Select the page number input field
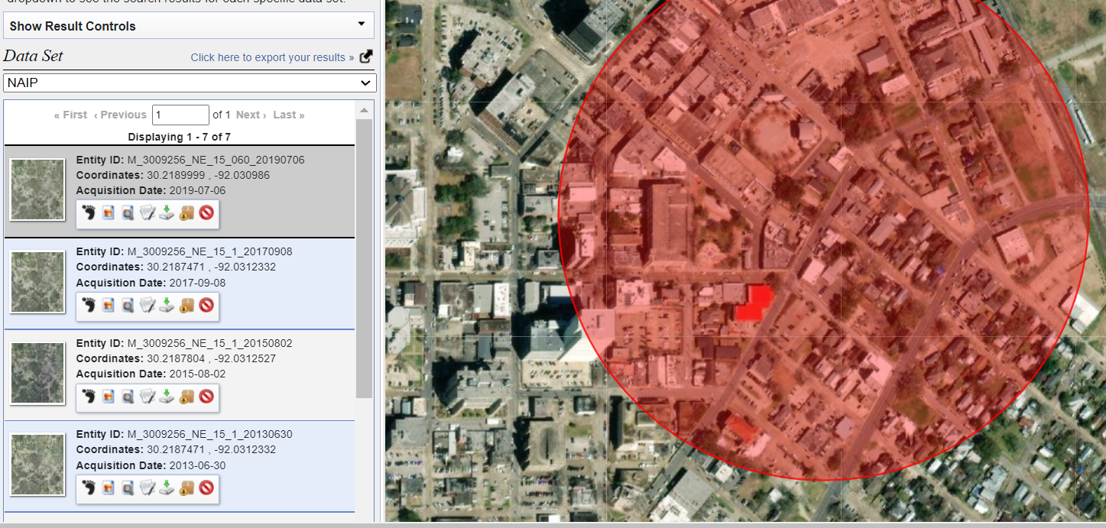Viewport: 1106px width, 528px height. [x=180, y=115]
